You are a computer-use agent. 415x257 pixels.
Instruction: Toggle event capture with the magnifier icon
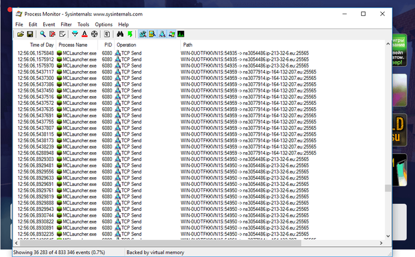[43, 34]
